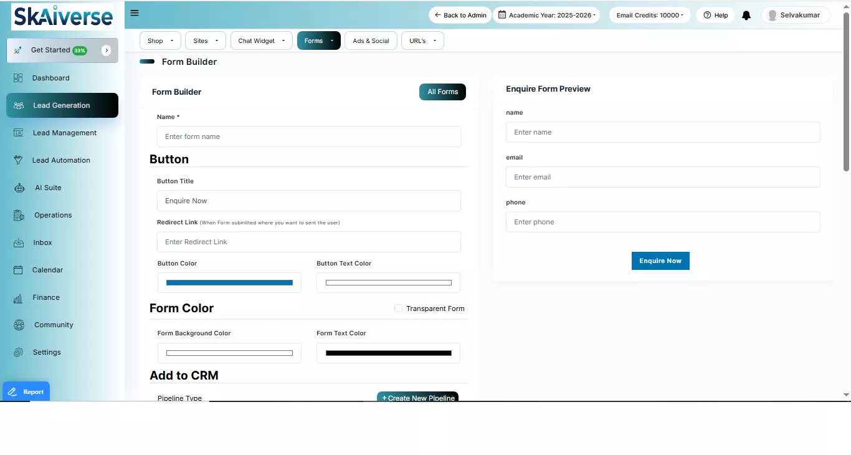Click the hamburger menu icon
This screenshot has height=455, width=851.
click(x=135, y=13)
